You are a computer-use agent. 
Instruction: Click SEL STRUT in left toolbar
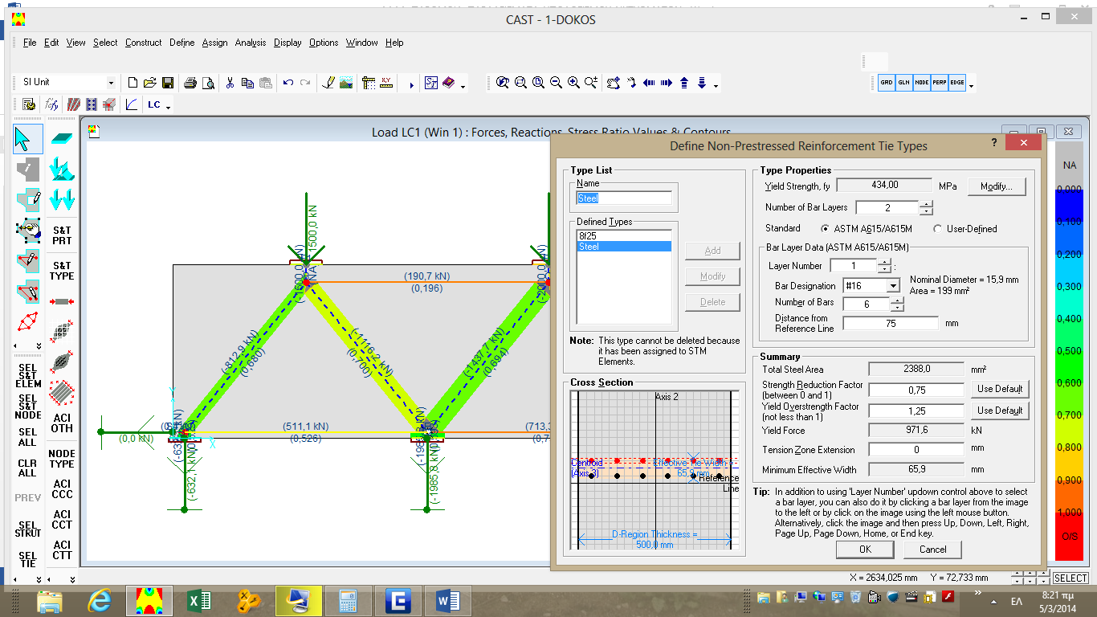tap(27, 529)
